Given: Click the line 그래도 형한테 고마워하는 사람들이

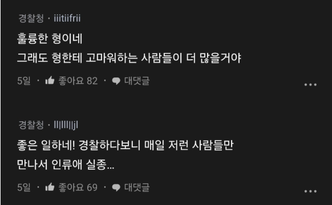Looking at the screenshot, I should (99, 58).
